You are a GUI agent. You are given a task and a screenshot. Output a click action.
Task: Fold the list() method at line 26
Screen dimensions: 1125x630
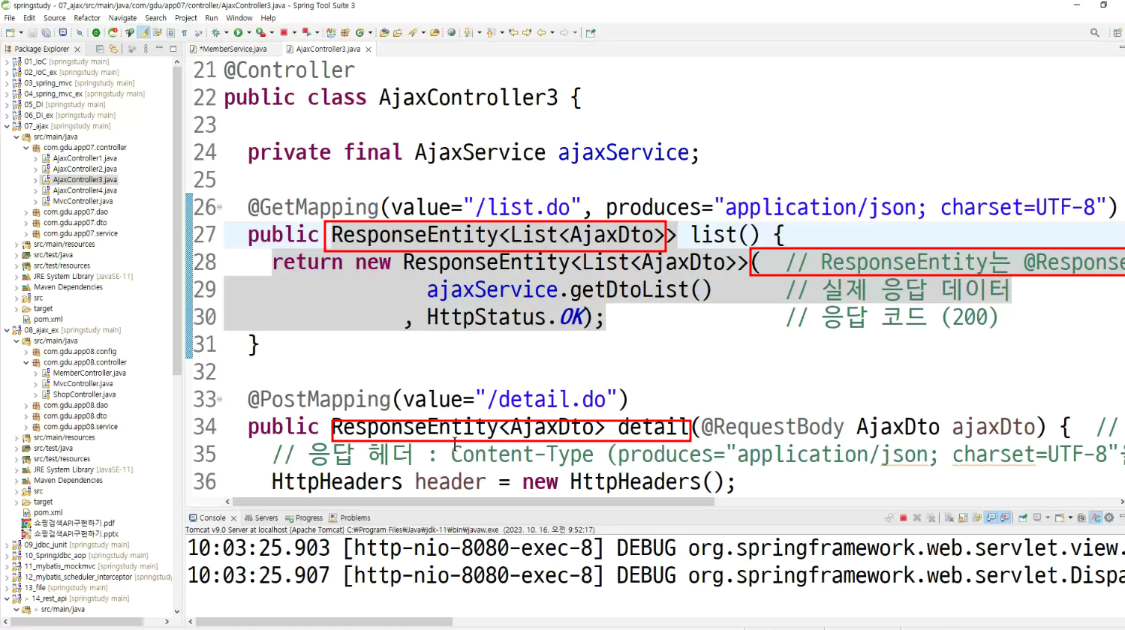[x=219, y=208]
